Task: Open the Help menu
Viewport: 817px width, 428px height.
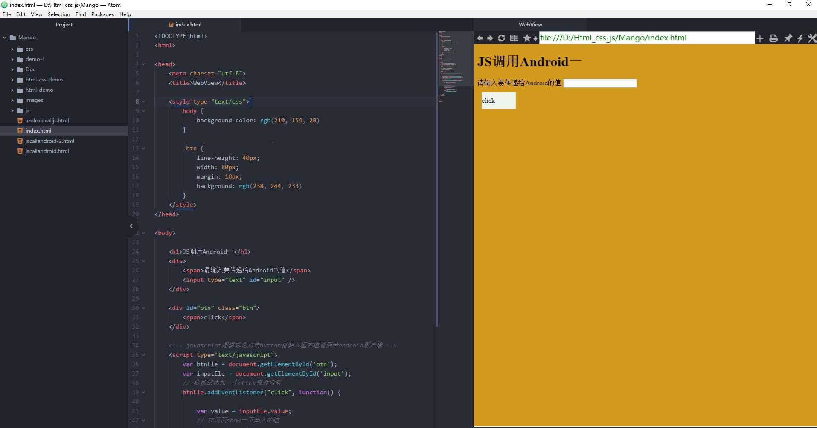Action: coord(125,14)
